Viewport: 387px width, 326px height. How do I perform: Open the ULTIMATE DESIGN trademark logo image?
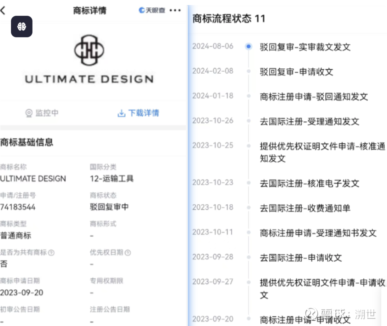(89, 60)
